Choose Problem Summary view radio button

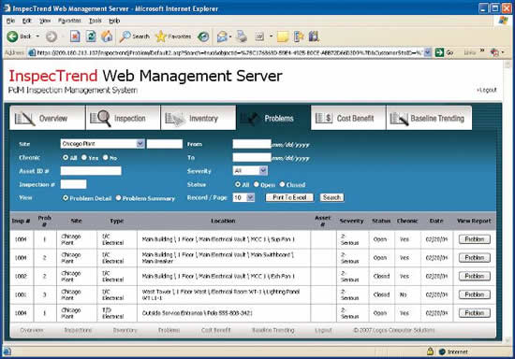pyautogui.click(x=118, y=197)
